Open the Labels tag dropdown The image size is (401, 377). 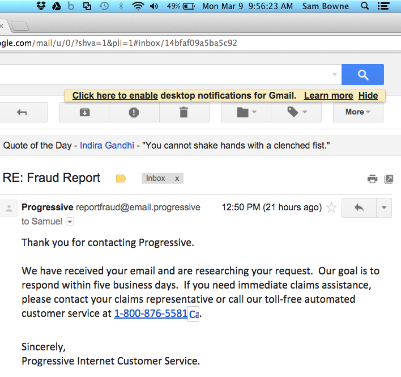[296, 112]
